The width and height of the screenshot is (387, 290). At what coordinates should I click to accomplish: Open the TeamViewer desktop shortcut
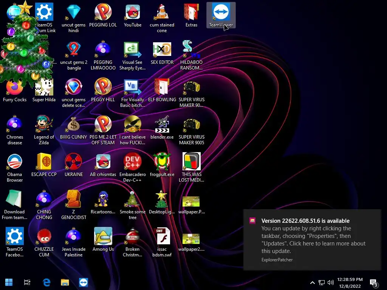[x=221, y=15]
